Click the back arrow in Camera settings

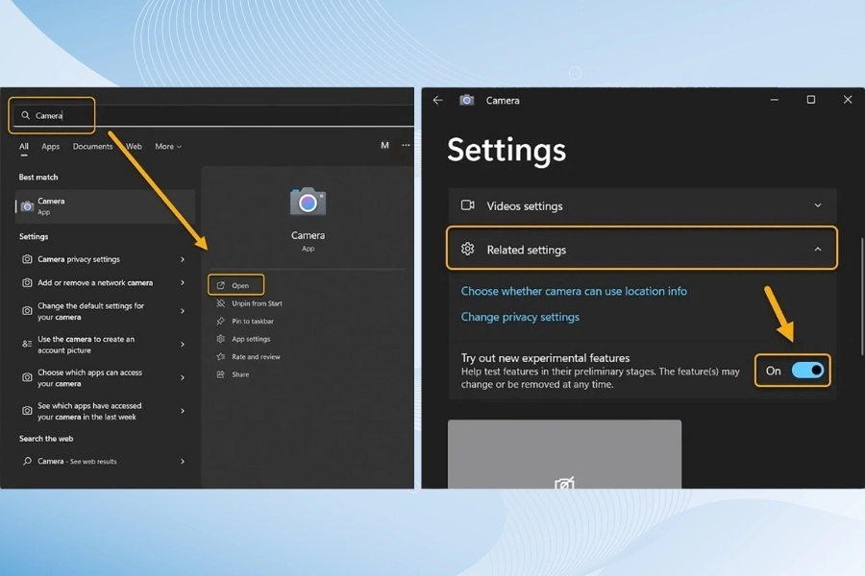(x=437, y=100)
